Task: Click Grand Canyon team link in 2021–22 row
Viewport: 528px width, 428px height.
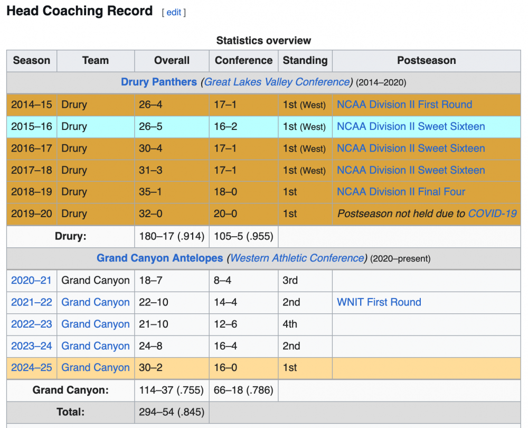Action: coord(96,302)
